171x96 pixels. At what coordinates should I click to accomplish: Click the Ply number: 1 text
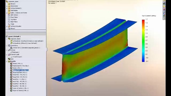click(52, 3)
